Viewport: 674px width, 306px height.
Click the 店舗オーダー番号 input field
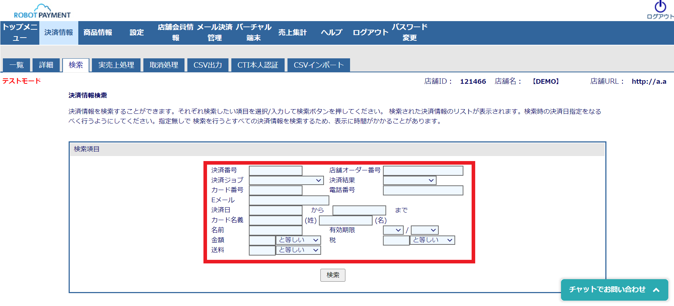423,171
